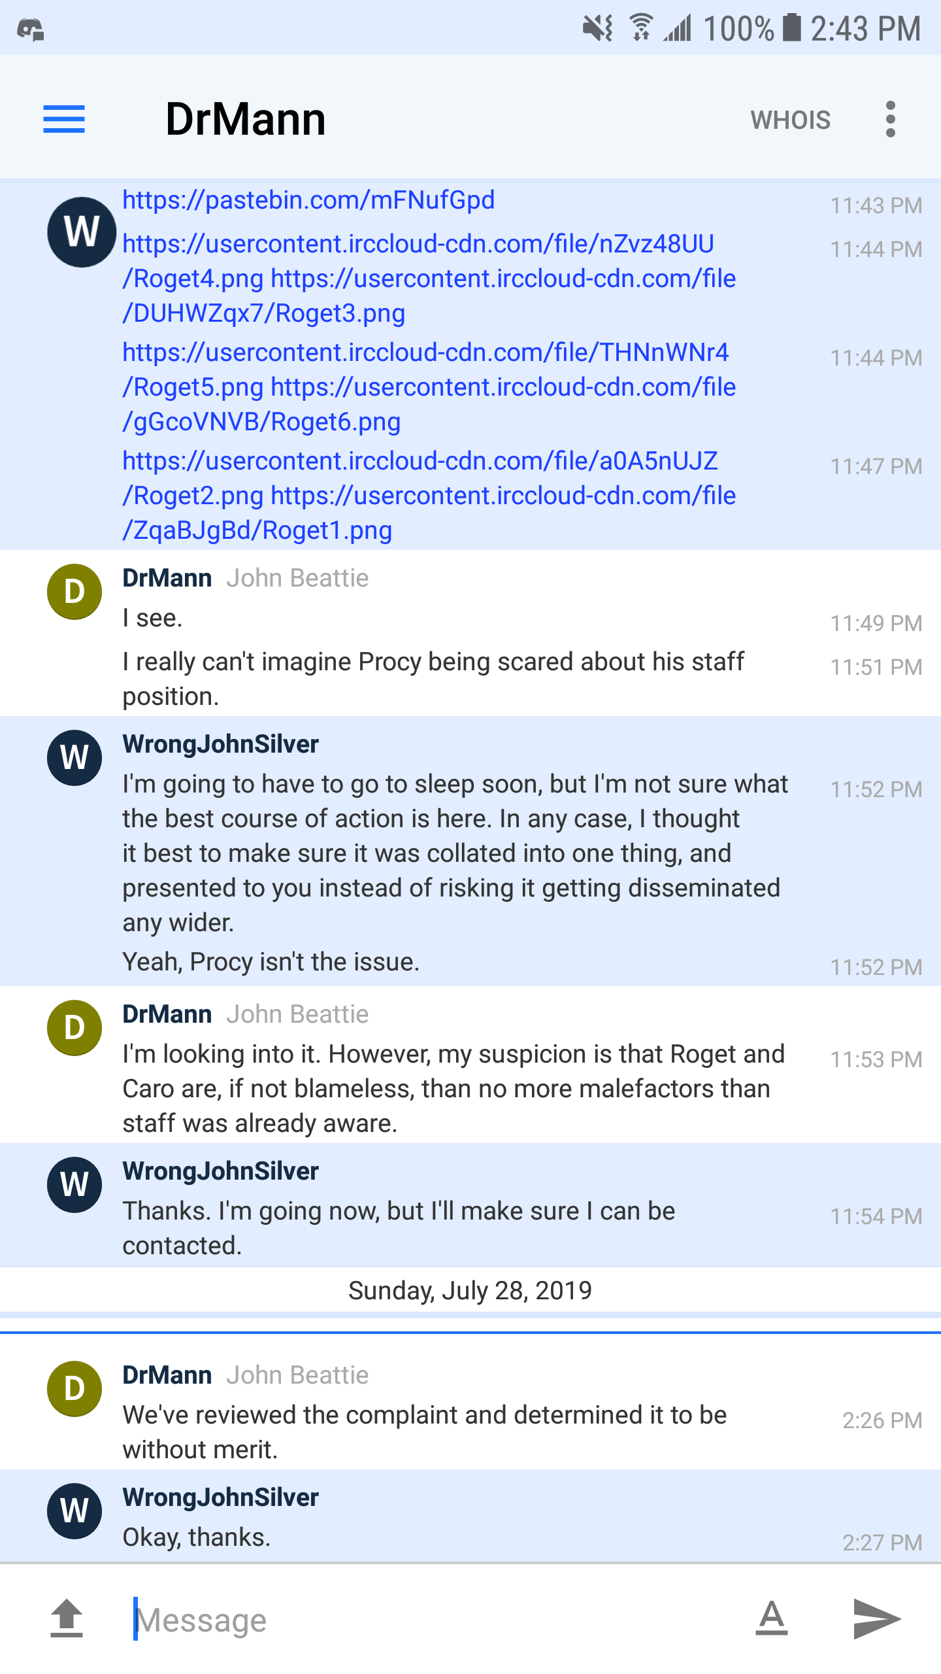Tap WrongJohnSilver's avatar beside the links

click(82, 232)
